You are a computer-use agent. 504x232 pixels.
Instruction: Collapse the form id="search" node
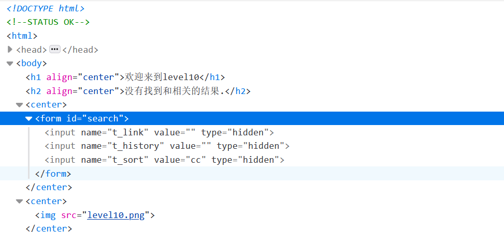point(29,118)
